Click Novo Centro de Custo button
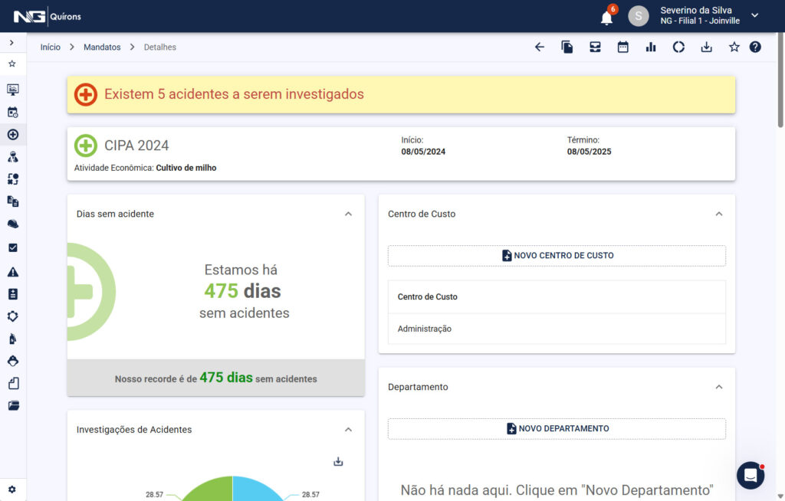 [x=557, y=255]
